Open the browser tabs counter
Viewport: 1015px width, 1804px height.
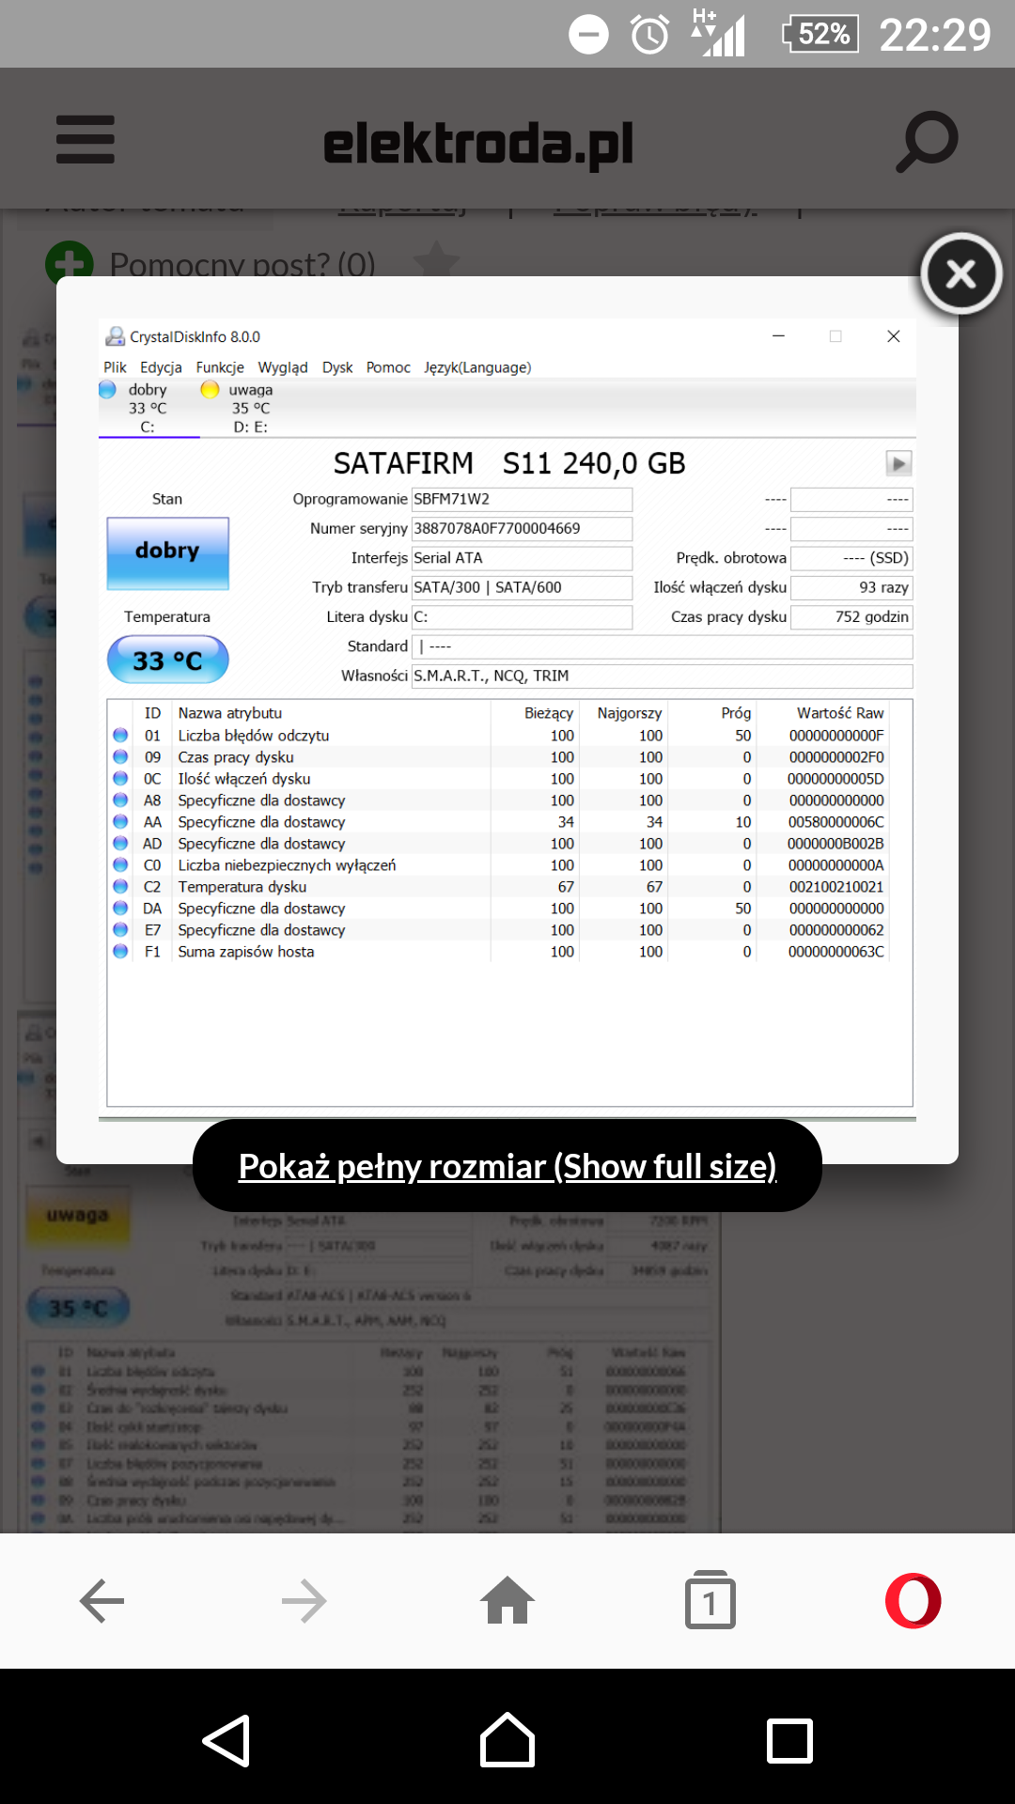click(710, 1600)
